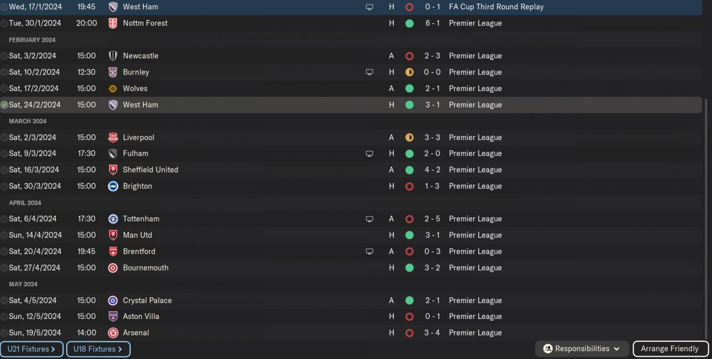Click the TV icon on Burnley fixture
The image size is (712, 359).
tap(369, 72)
